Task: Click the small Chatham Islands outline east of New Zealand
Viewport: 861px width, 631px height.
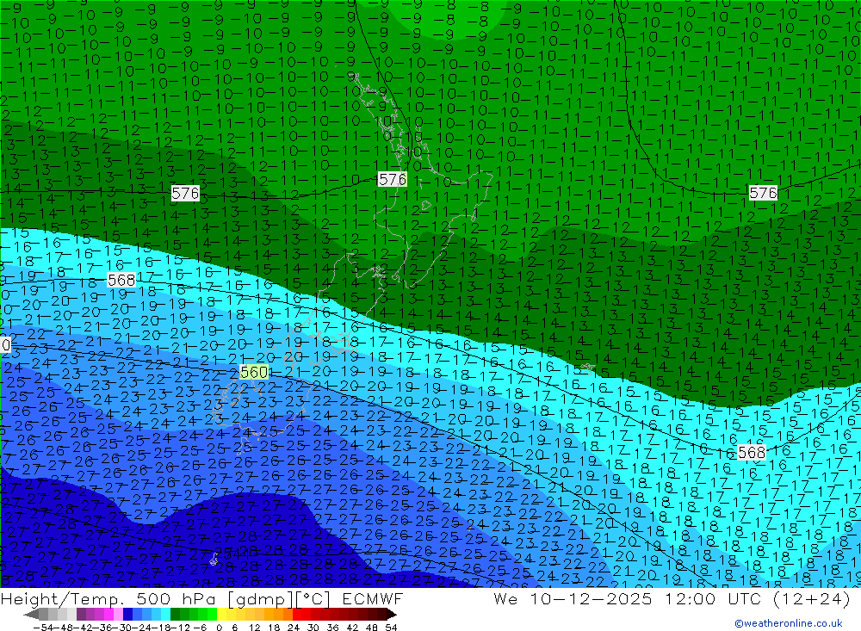Action: pyautogui.click(x=587, y=368)
